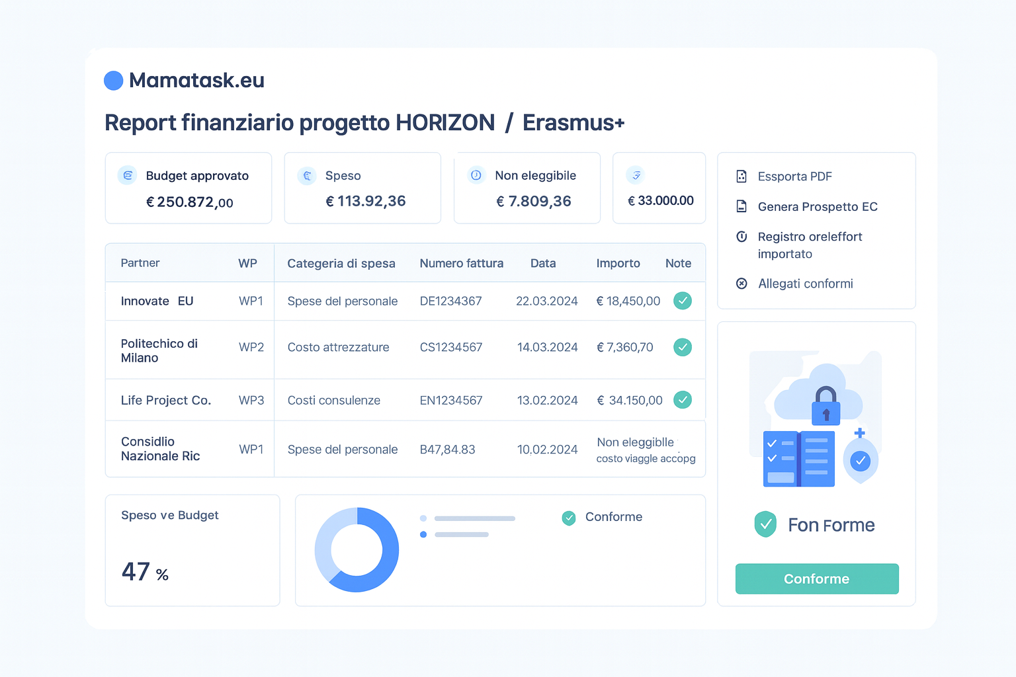The height and width of the screenshot is (677, 1016).
Task: Open the Genera Prospetto EC option
Action: click(x=817, y=207)
